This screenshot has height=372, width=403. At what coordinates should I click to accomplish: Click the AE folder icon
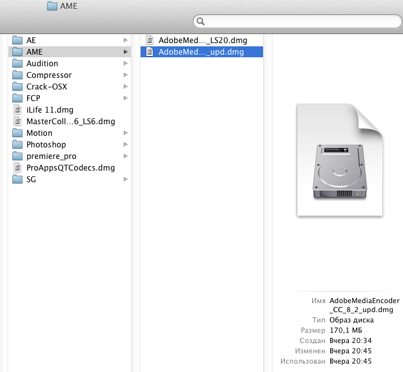(x=17, y=41)
